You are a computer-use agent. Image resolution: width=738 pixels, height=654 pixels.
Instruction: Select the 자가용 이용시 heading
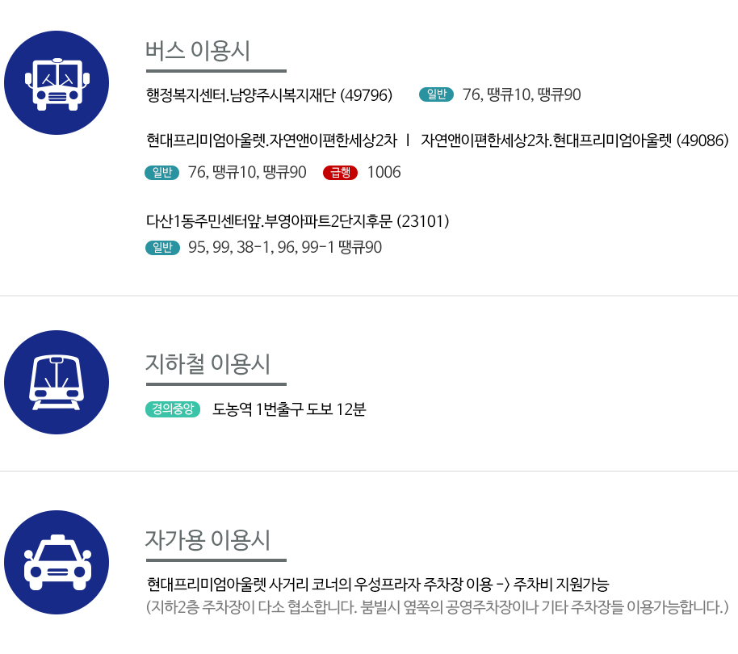tap(208, 539)
